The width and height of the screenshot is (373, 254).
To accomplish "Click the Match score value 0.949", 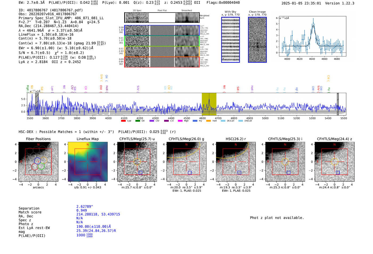I will coord(82,210).
